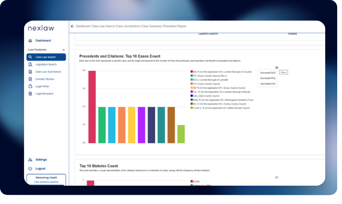Open Case Law Search in the sidebar
342x204 pixels.
tap(46, 57)
